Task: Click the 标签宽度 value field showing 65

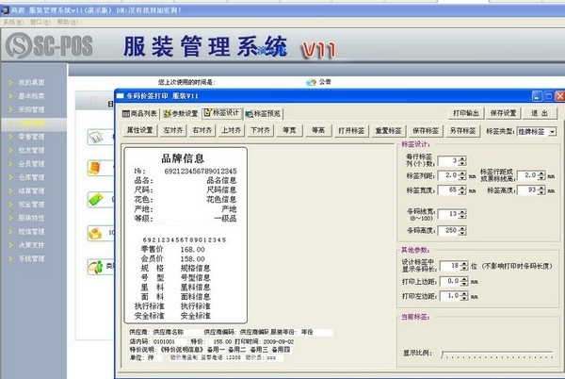Action: click(448, 190)
